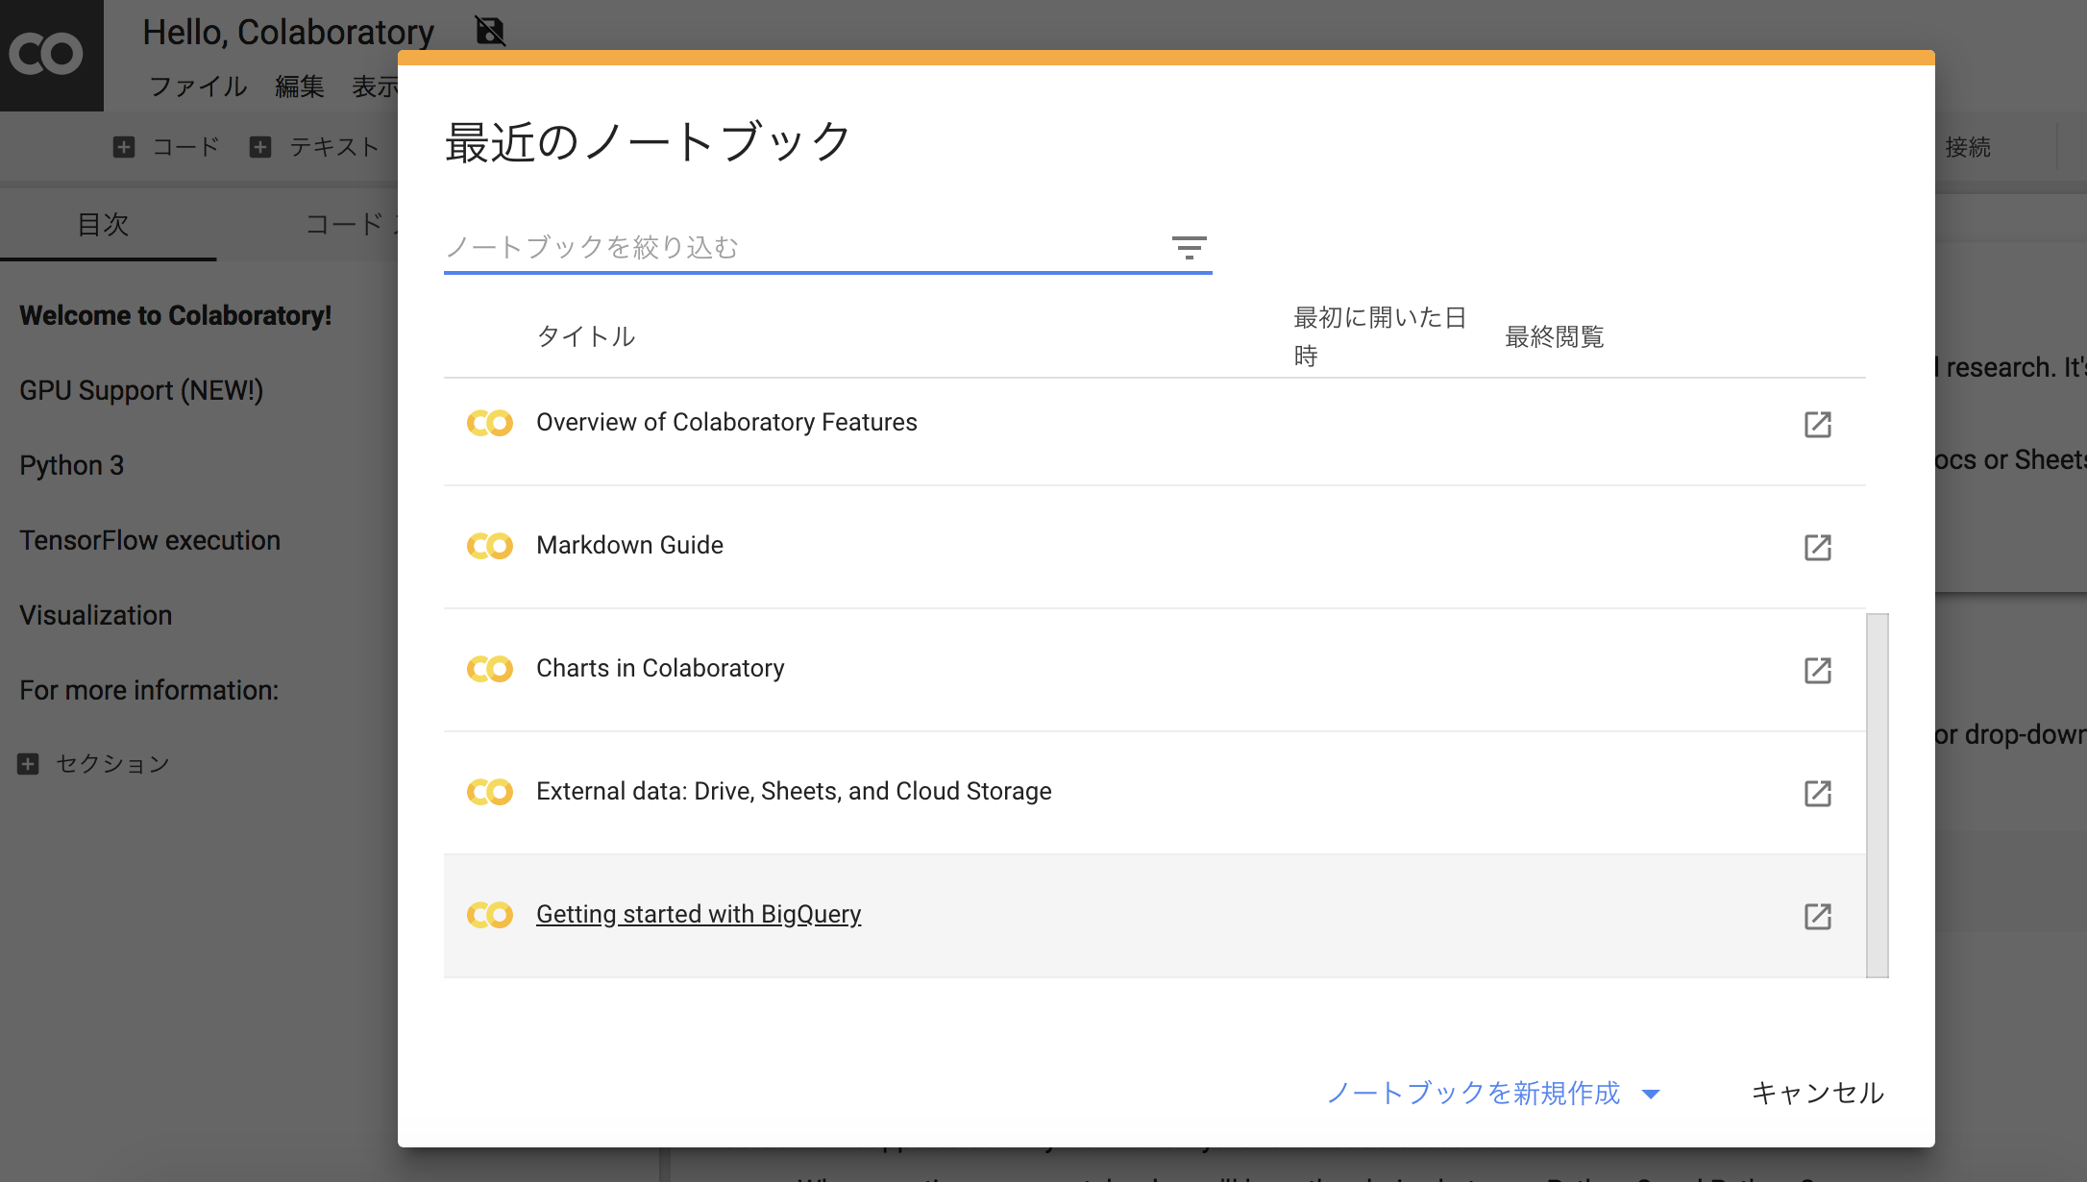This screenshot has height=1182, width=2087.
Task: Click the filter list icon in search field
Action: (x=1189, y=248)
